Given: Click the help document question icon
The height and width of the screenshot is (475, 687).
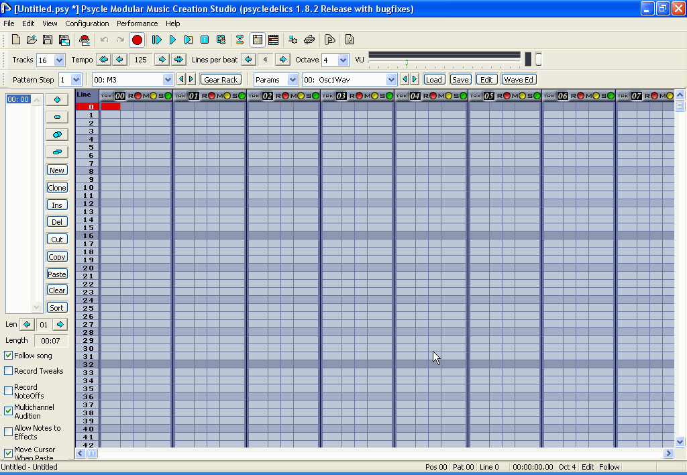Looking at the screenshot, I should [x=349, y=40].
